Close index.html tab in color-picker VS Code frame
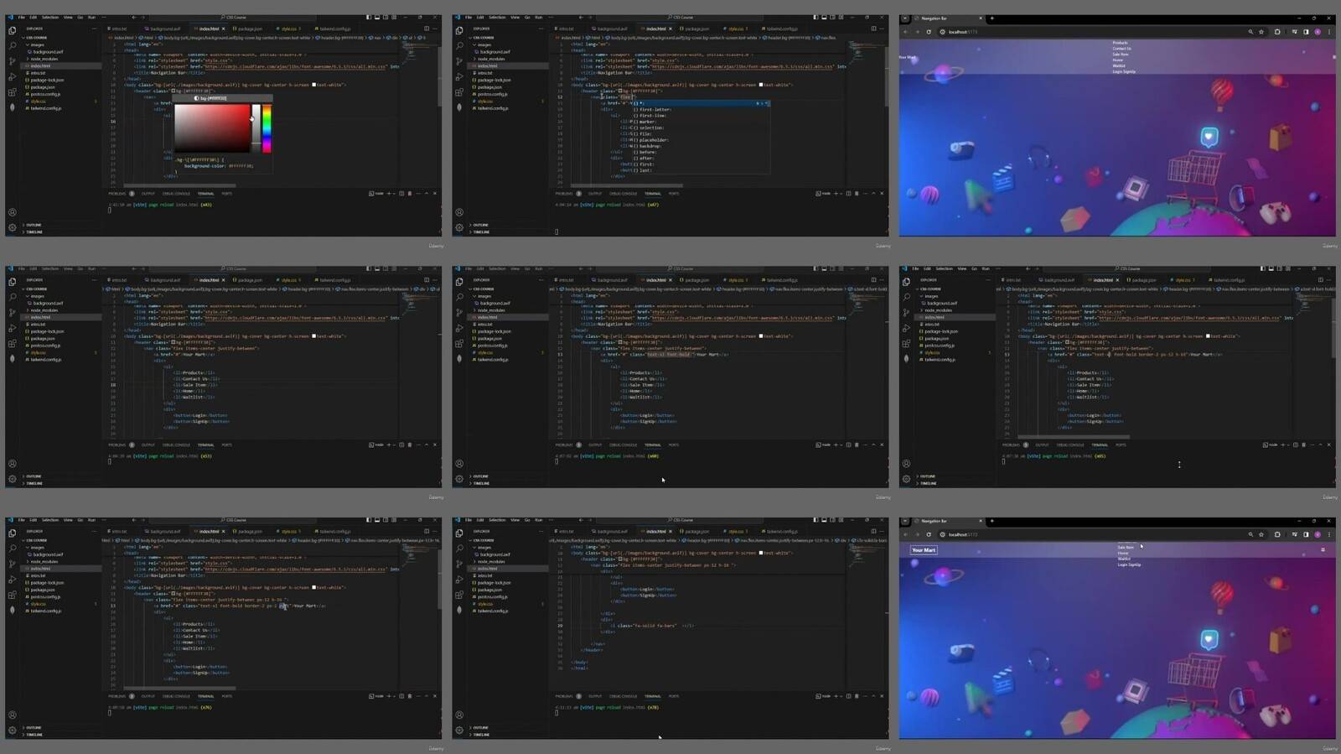 click(x=224, y=29)
